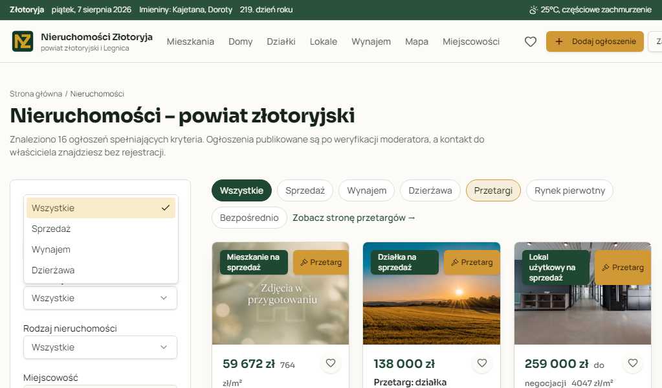Click Przetarg badge on Mieszkanie card
Screen dimensions: 662x388
tap(321, 262)
